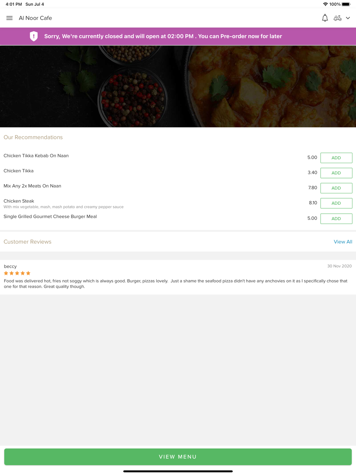View All customer reviews
This screenshot has height=475, width=356.
[343, 242]
